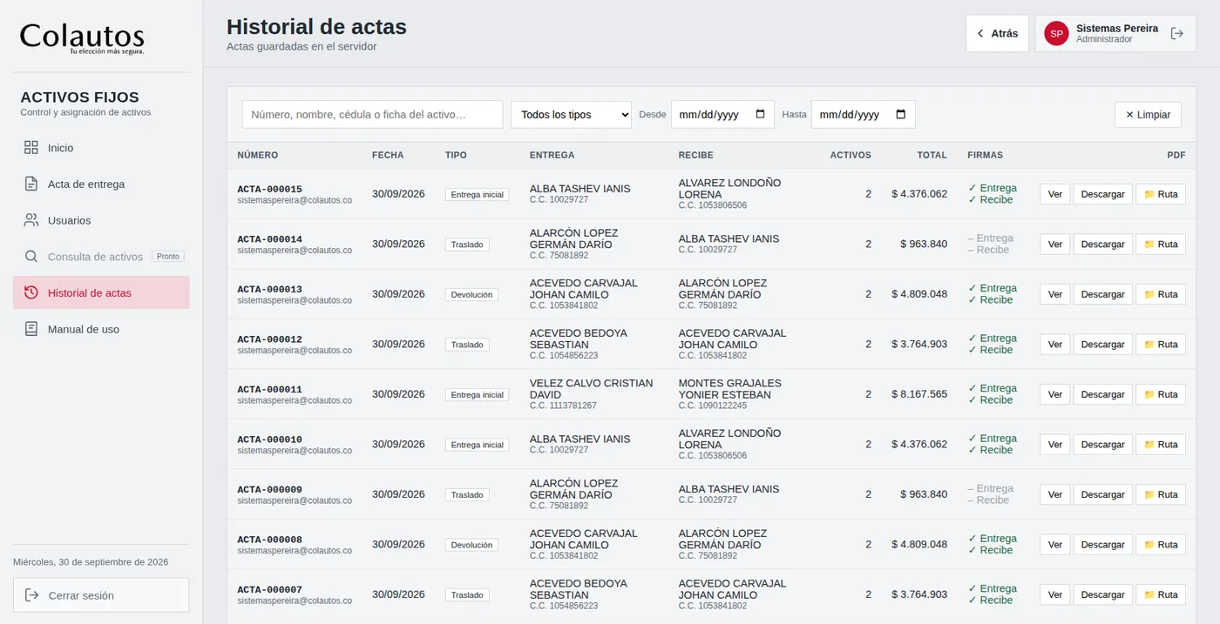This screenshot has height=624, width=1220.
Task: Open folder Ruta for ACTA-000011
Action: point(1161,394)
